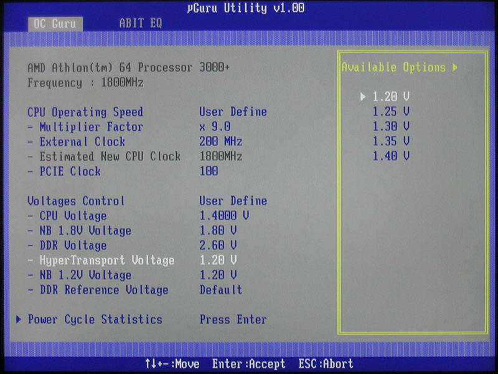Click the estimated 1800MHz clock value

tap(221, 156)
